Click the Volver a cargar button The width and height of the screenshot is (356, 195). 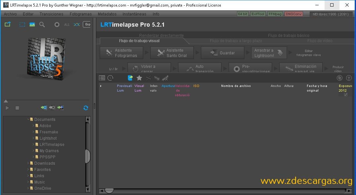click(149, 68)
